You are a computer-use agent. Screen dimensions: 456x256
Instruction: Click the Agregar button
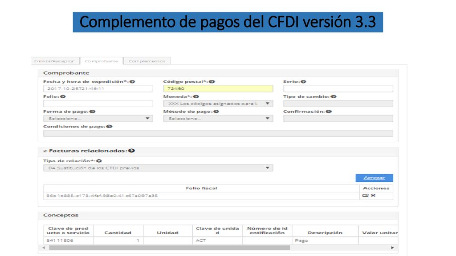click(x=374, y=178)
